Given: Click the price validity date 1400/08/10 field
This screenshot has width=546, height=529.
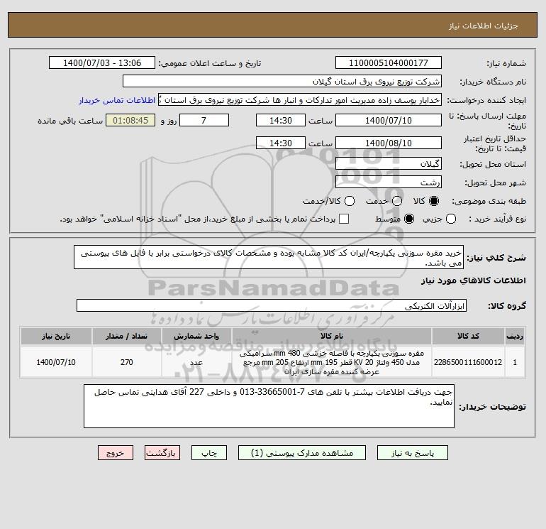Looking at the screenshot, I should 389,143.
